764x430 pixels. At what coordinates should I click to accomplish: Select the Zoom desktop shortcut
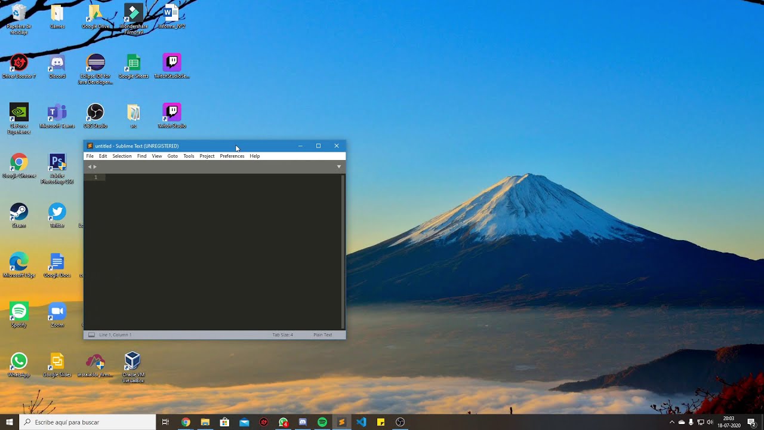click(x=57, y=315)
